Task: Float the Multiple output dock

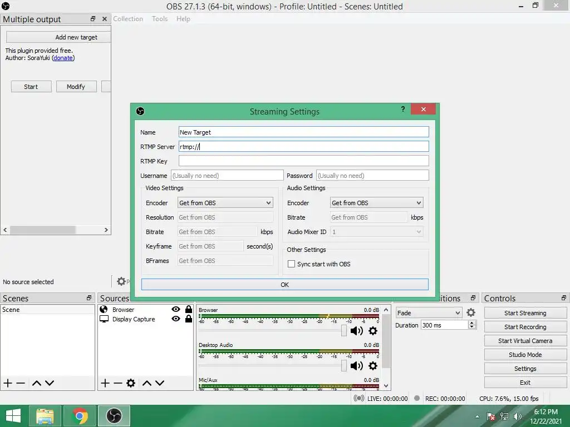Action: coord(93,18)
